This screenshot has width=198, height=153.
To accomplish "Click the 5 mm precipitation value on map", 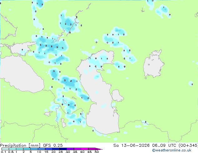I will point(52,47).
